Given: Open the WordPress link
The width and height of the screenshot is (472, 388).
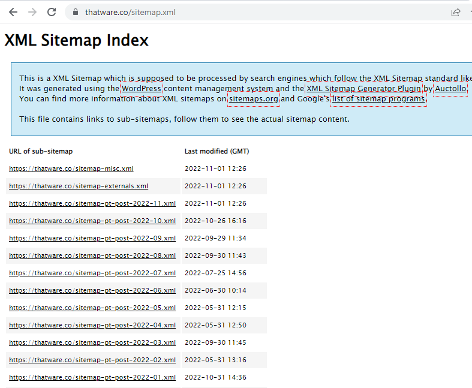Looking at the screenshot, I should [x=141, y=89].
